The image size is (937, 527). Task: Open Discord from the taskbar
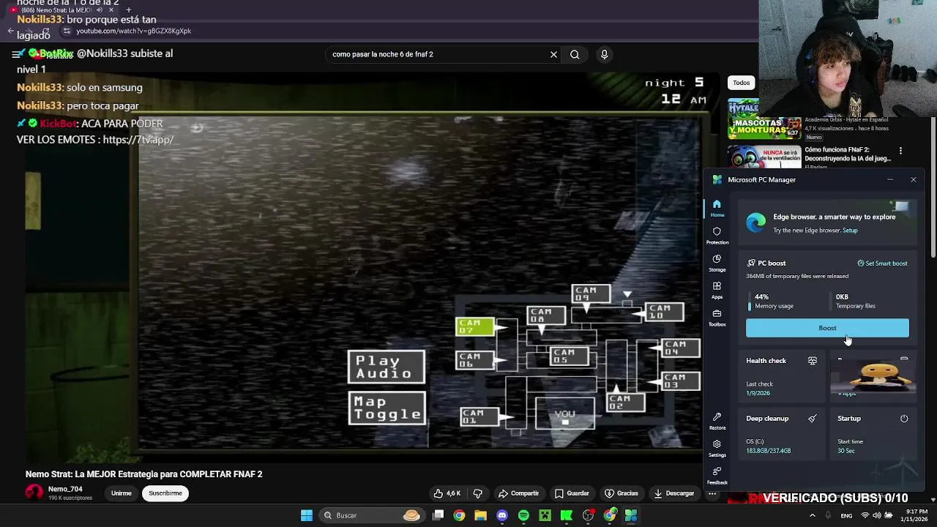502,515
